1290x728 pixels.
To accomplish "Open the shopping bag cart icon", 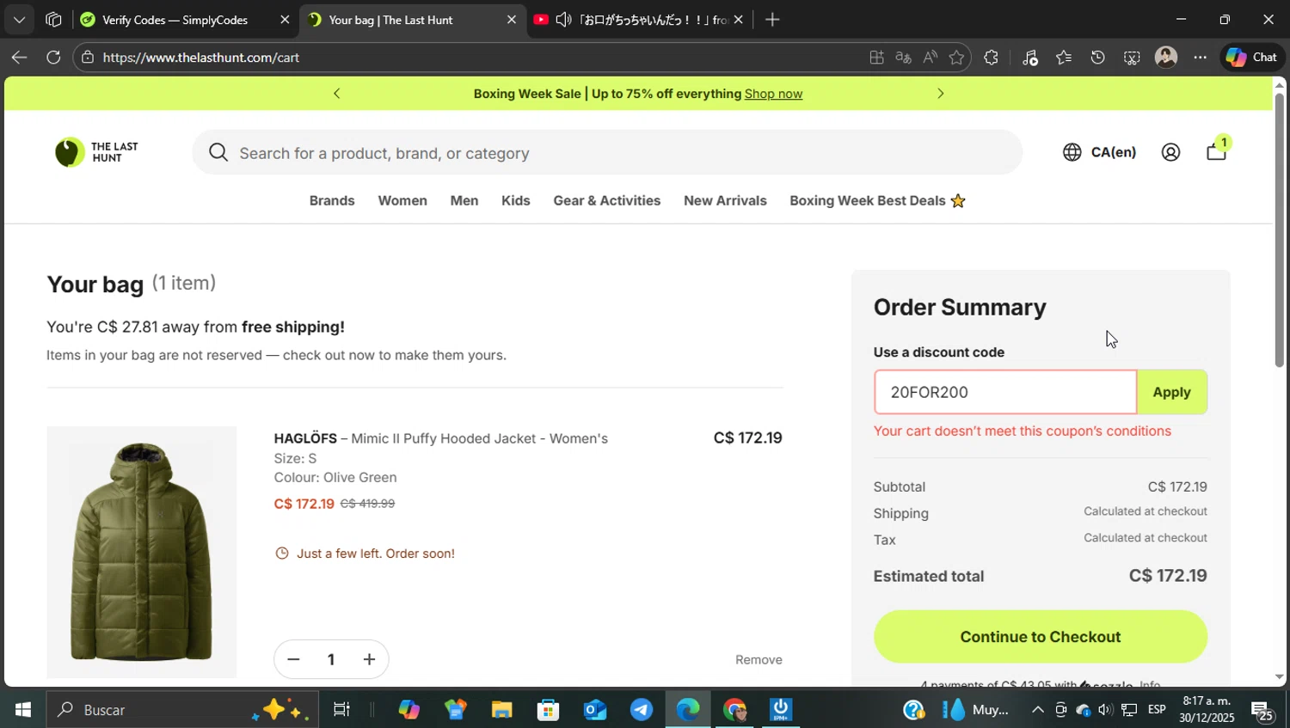I will tap(1216, 152).
